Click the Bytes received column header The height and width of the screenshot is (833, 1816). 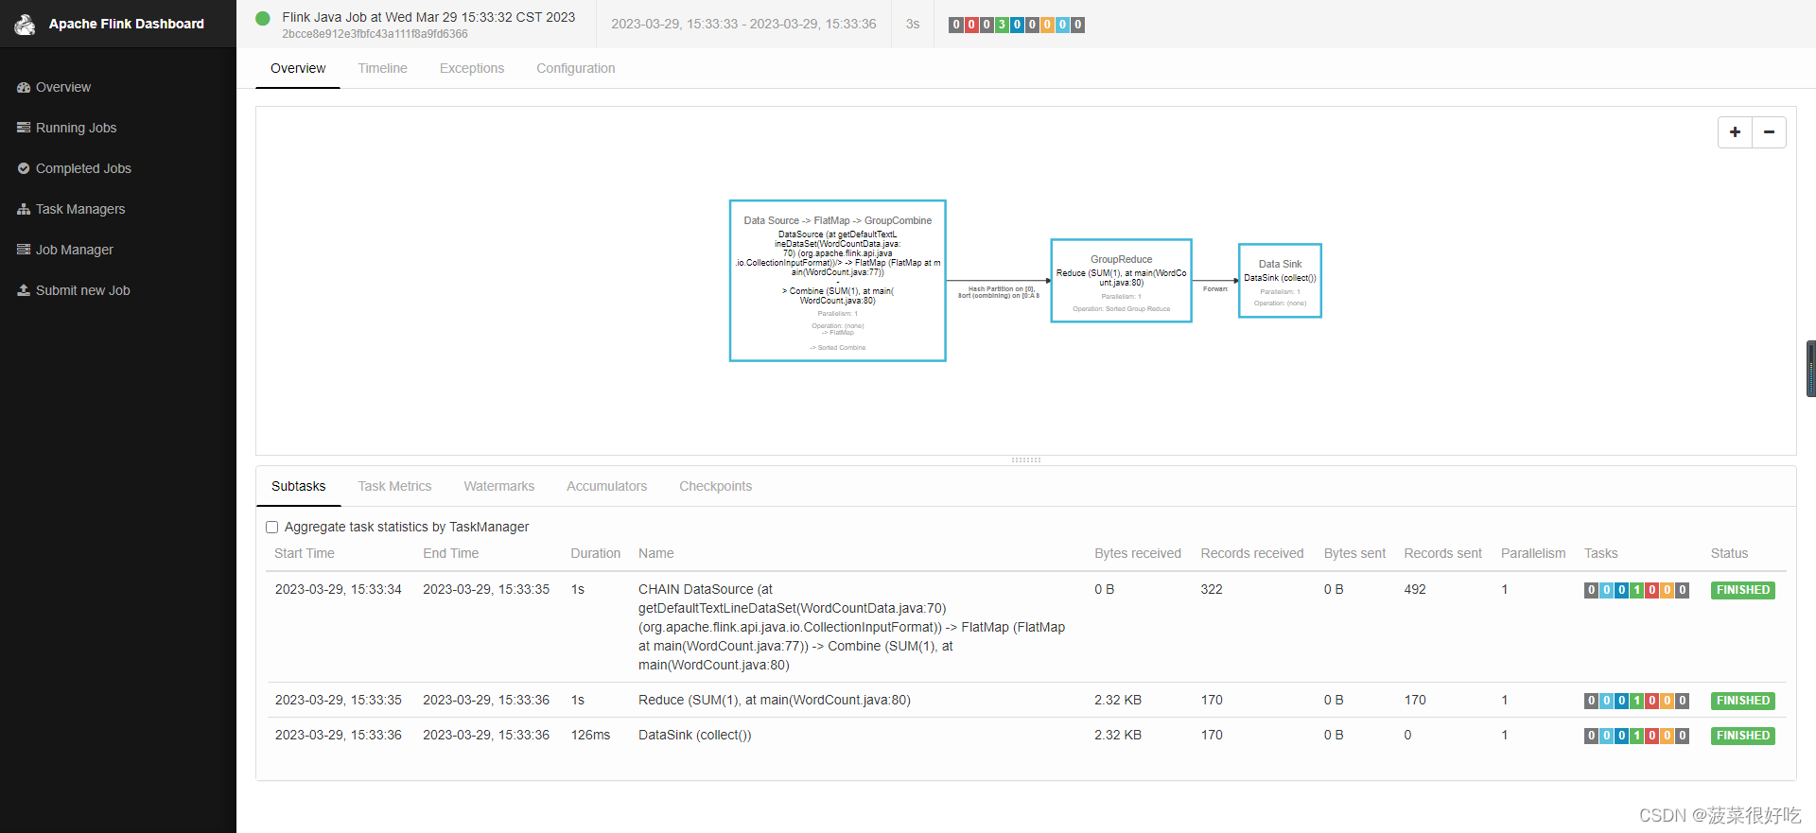click(x=1138, y=554)
